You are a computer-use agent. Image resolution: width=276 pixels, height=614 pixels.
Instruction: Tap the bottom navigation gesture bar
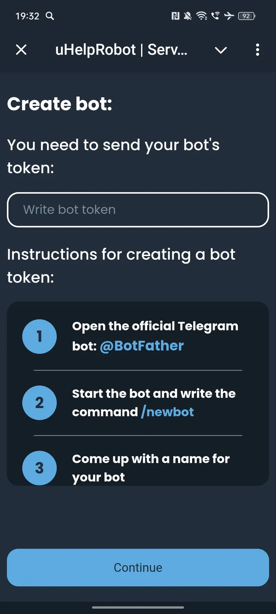[138, 608]
